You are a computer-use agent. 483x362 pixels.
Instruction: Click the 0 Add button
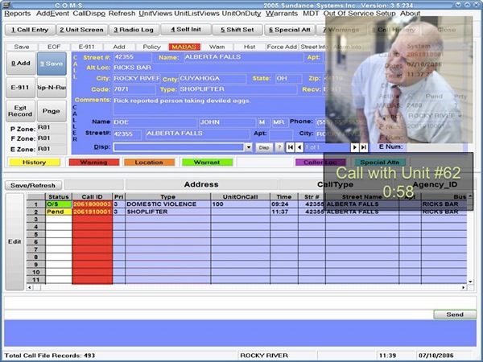coord(21,64)
